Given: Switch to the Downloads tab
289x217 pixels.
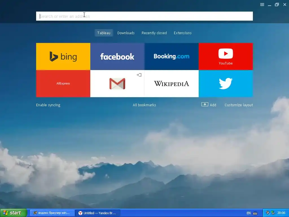Looking at the screenshot, I should coord(126,33).
